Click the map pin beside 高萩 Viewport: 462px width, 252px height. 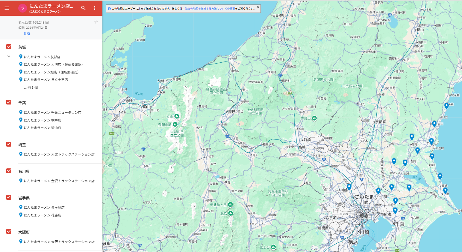[x=446, y=106]
